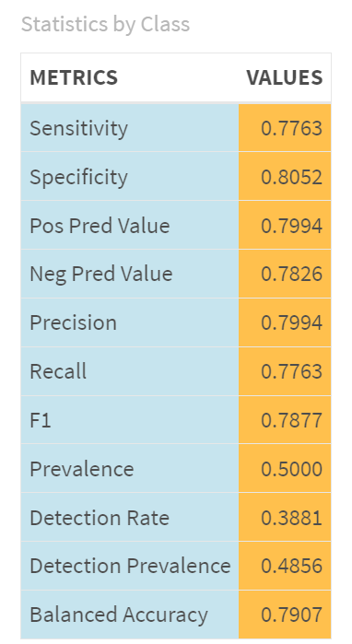
Task: Select the Precision metric cell
Action: point(130,322)
